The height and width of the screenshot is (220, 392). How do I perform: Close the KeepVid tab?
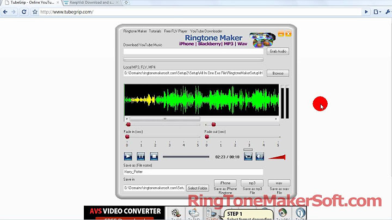(117, 3)
